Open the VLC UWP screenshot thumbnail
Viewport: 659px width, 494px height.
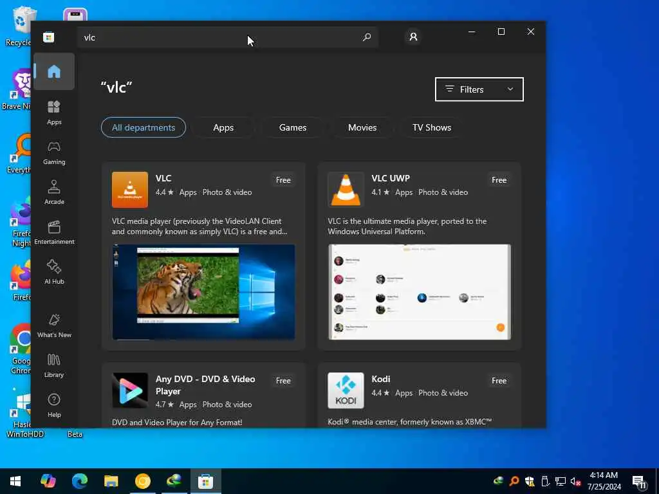coord(420,292)
